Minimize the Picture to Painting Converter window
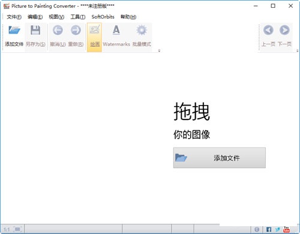Screen dimensions: 300x234 (x=256, y=6)
